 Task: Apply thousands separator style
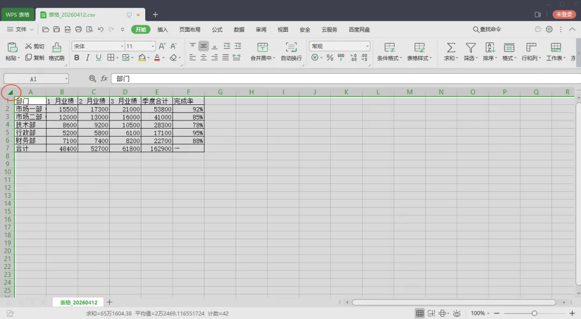pyautogui.click(x=341, y=58)
